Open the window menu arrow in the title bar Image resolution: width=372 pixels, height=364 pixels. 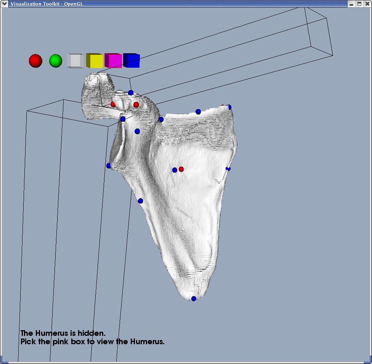5,4
